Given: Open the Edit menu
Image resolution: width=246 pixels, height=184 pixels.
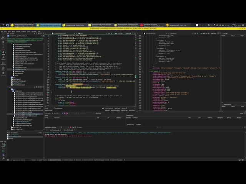Looking at the screenshot, I should click(5, 31).
